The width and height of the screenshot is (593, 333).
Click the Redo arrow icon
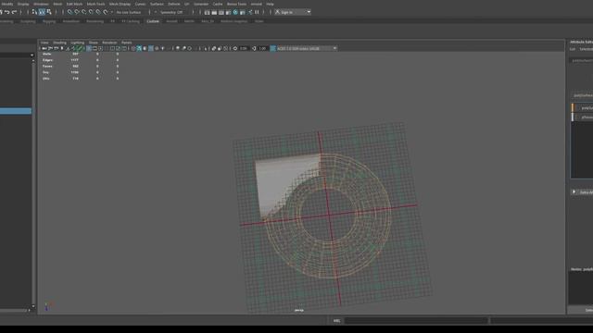pos(15,12)
